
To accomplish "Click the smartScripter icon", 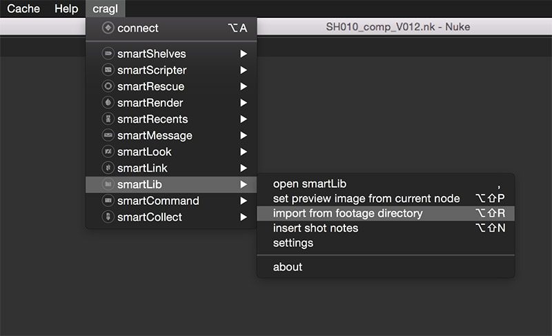I will [107, 70].
